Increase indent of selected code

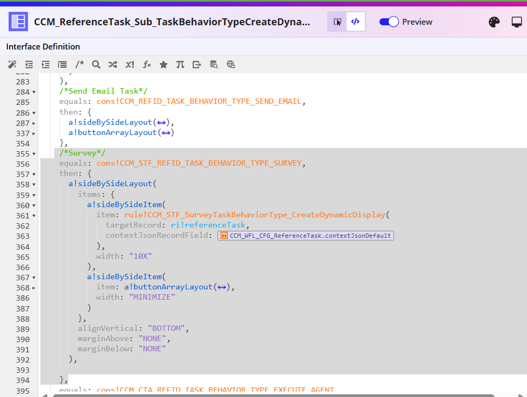(45, 65)
